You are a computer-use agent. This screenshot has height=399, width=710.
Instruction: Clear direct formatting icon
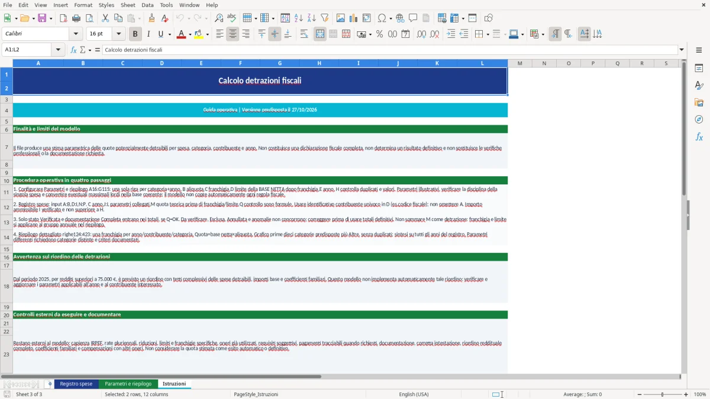pyautogui.click(x=164, y=18)
